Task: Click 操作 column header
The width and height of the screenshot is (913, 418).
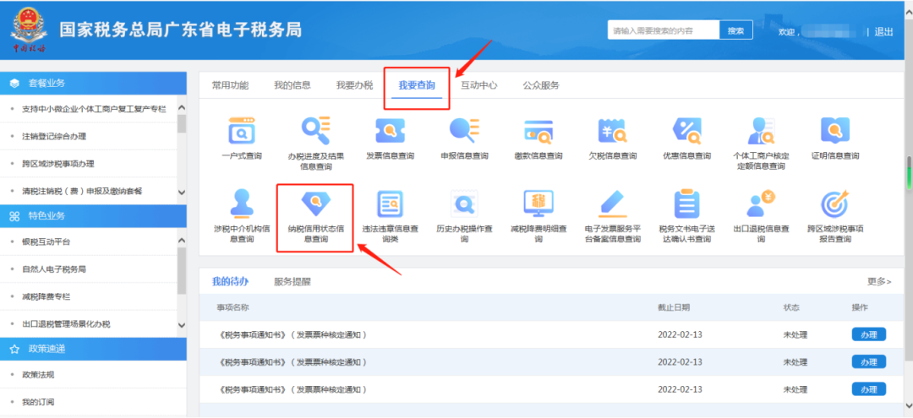Action: 860,307
